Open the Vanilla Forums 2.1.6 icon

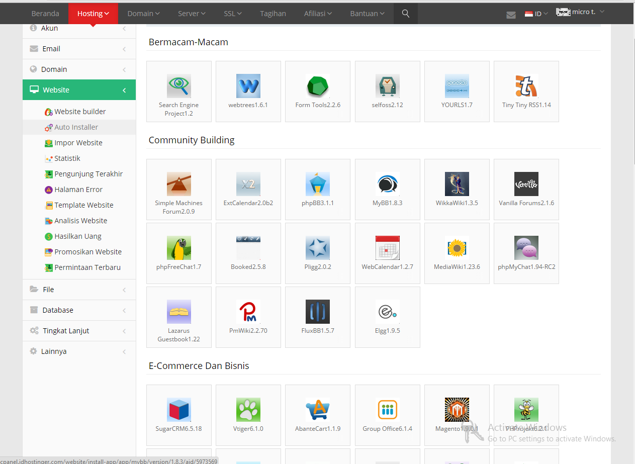point(526,184)
